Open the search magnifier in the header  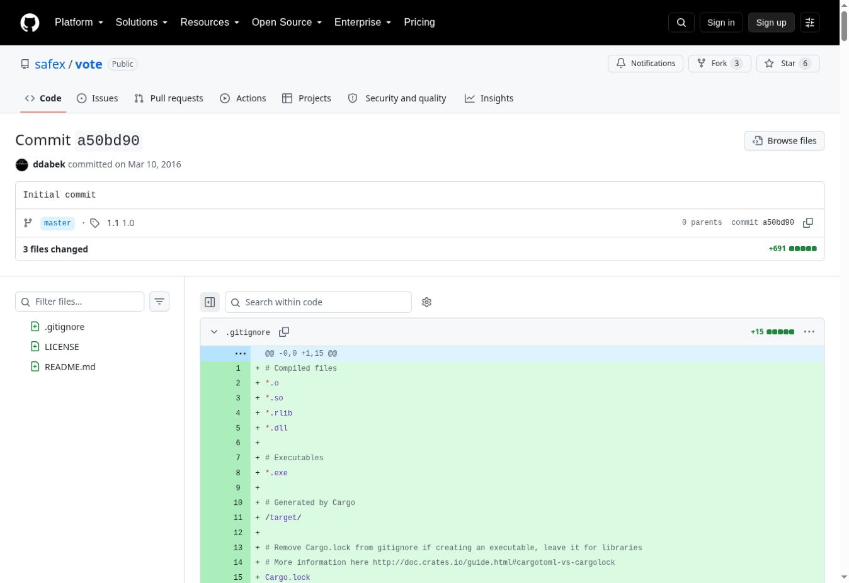click(x=681, y=23)
